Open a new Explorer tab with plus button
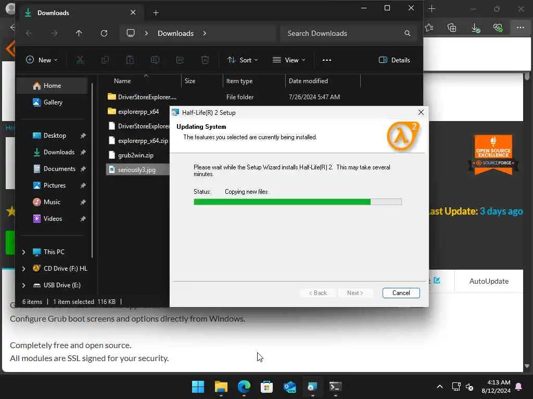Viewport: 533px width, 399px height. [156, 13]
